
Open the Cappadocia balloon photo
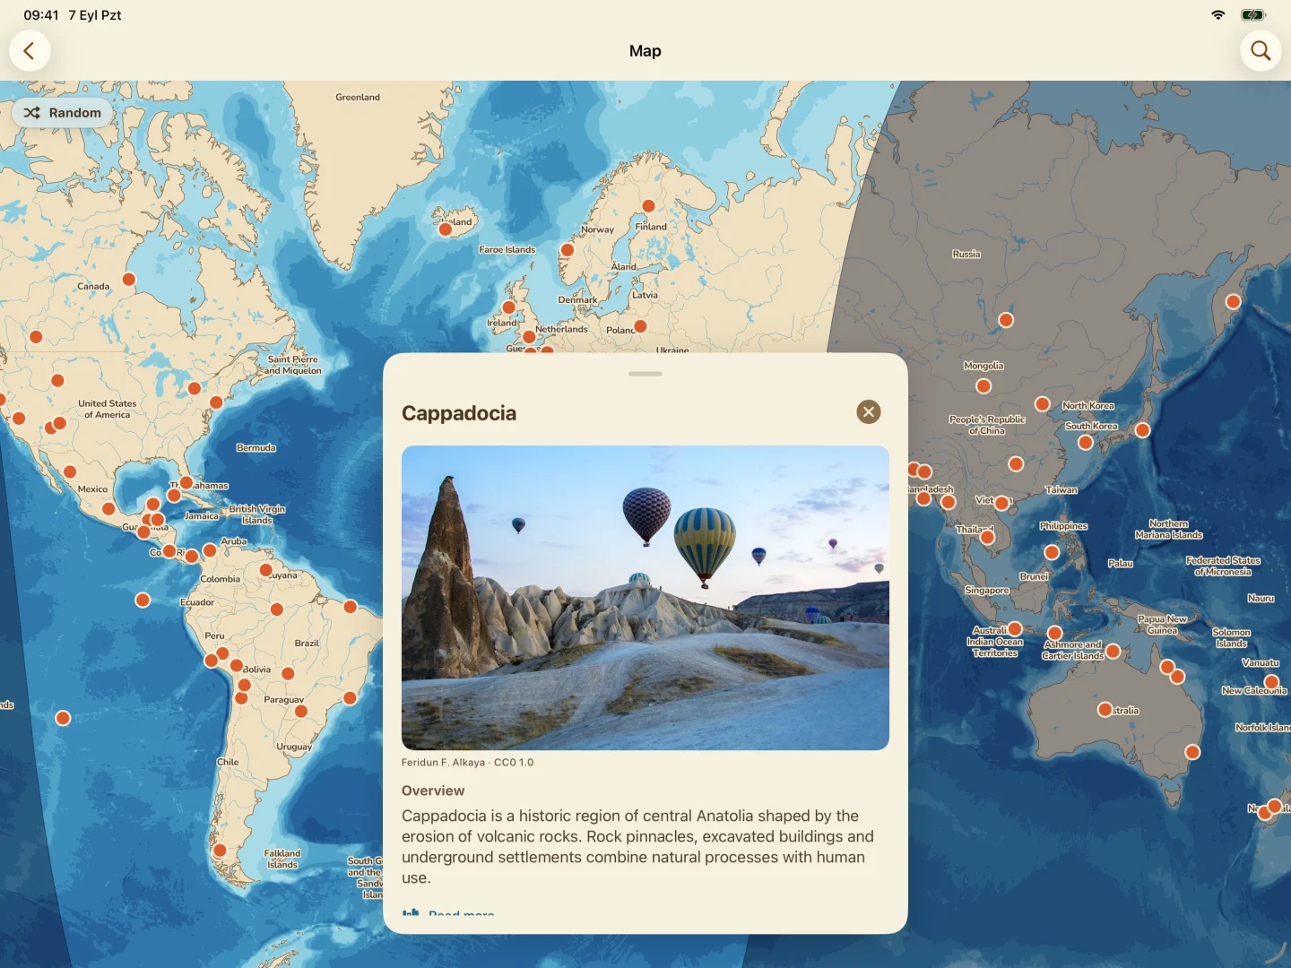645,598
